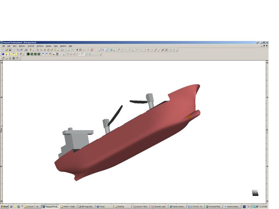Open the Surfaces menu
Image resolution: width=279 pixels, height=209 pixels.
tap(40, 46)
